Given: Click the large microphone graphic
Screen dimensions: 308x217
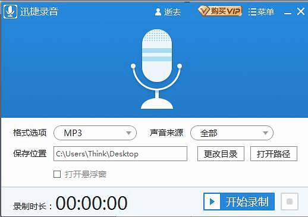Looking at the screenshot, I should click(x=157, y=69).
